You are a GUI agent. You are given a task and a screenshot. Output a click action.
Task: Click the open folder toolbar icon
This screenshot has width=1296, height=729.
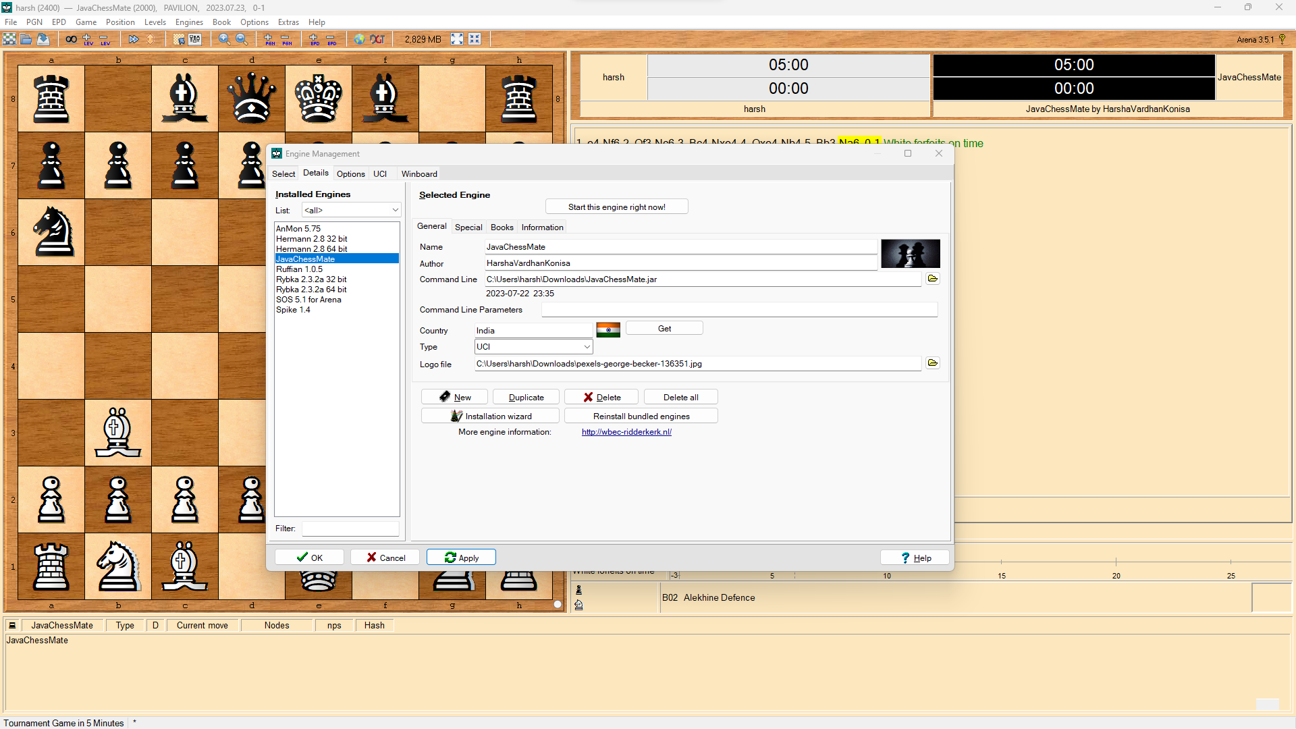point(26,39)
